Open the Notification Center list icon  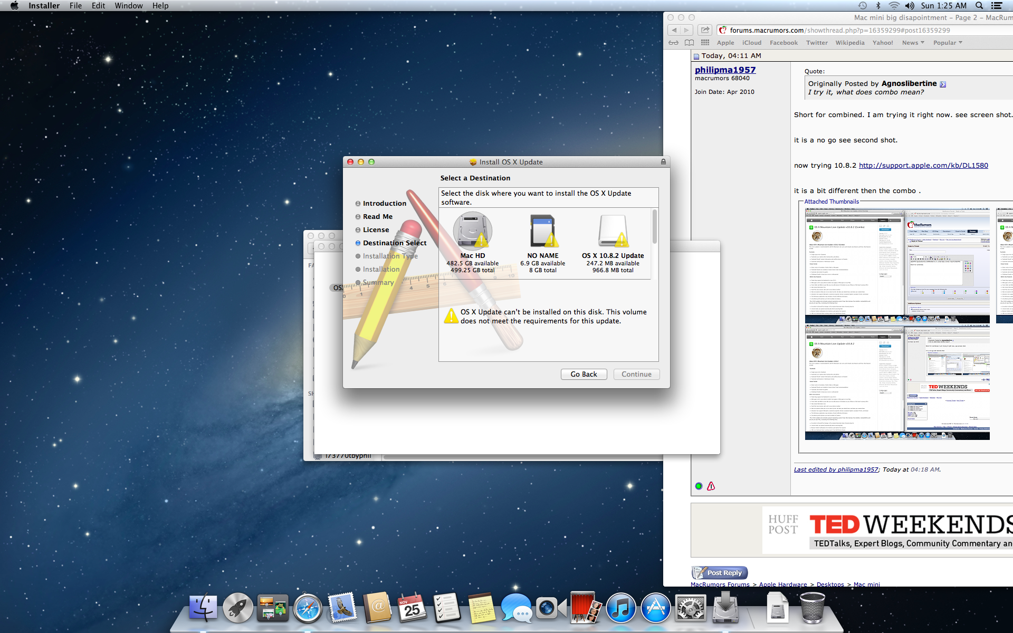997,6
